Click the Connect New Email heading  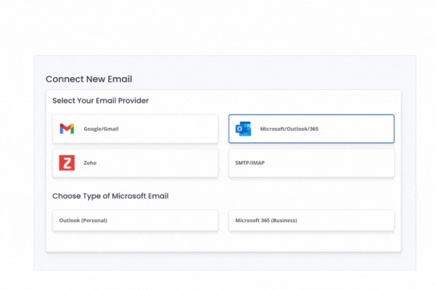click(x=89, y=79)
